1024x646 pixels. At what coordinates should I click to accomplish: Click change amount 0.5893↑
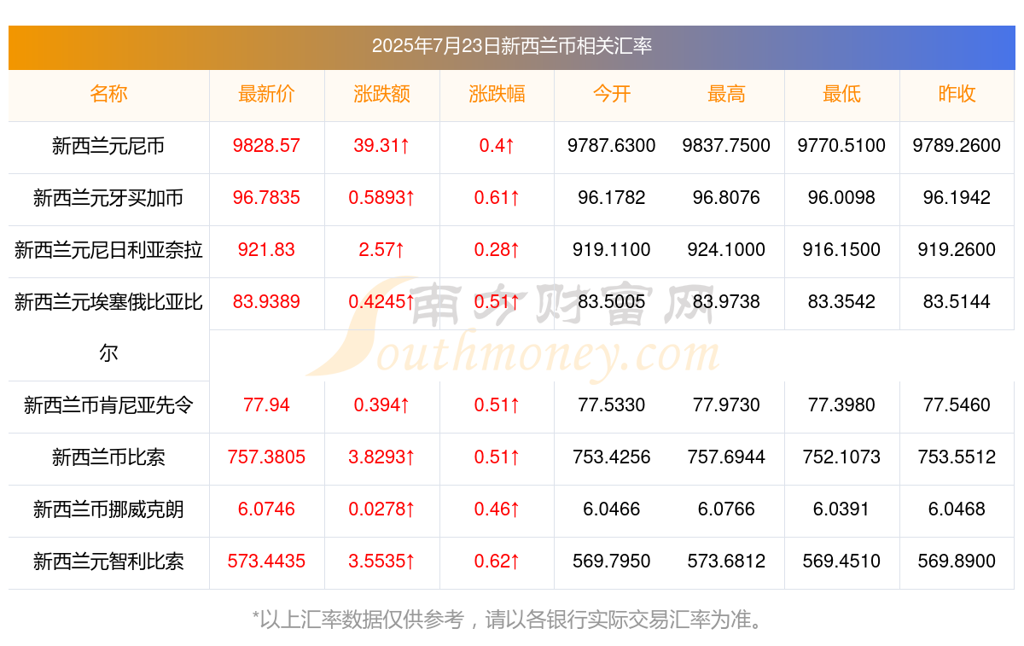coord(381,198)
